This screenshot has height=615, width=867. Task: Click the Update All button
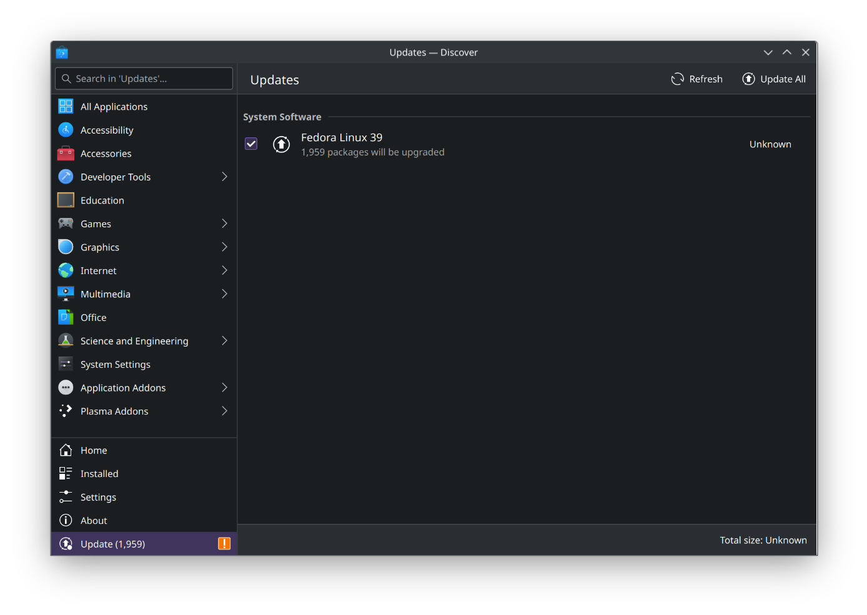[774, 79]
